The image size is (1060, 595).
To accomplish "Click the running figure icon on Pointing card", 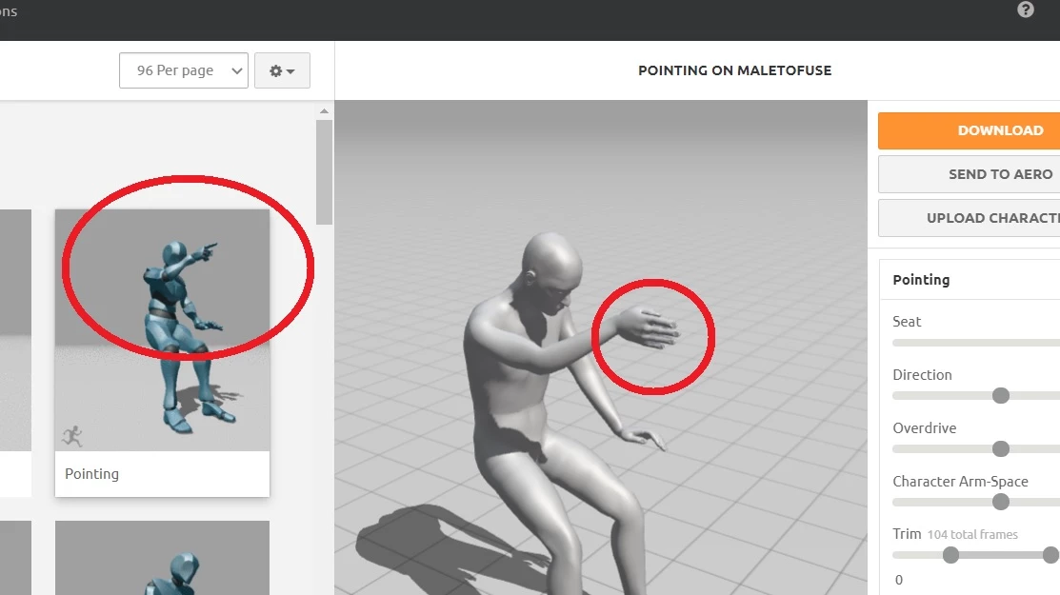I will 71,436.
